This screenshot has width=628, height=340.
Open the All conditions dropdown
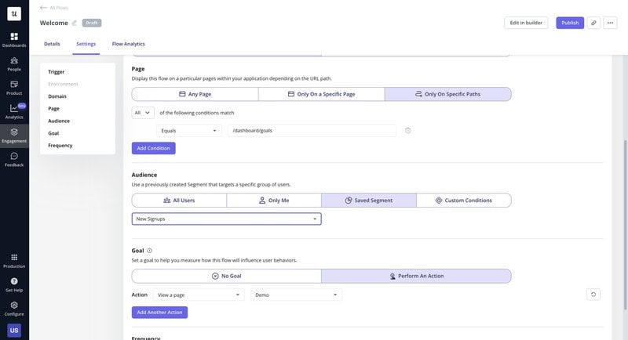143,113
